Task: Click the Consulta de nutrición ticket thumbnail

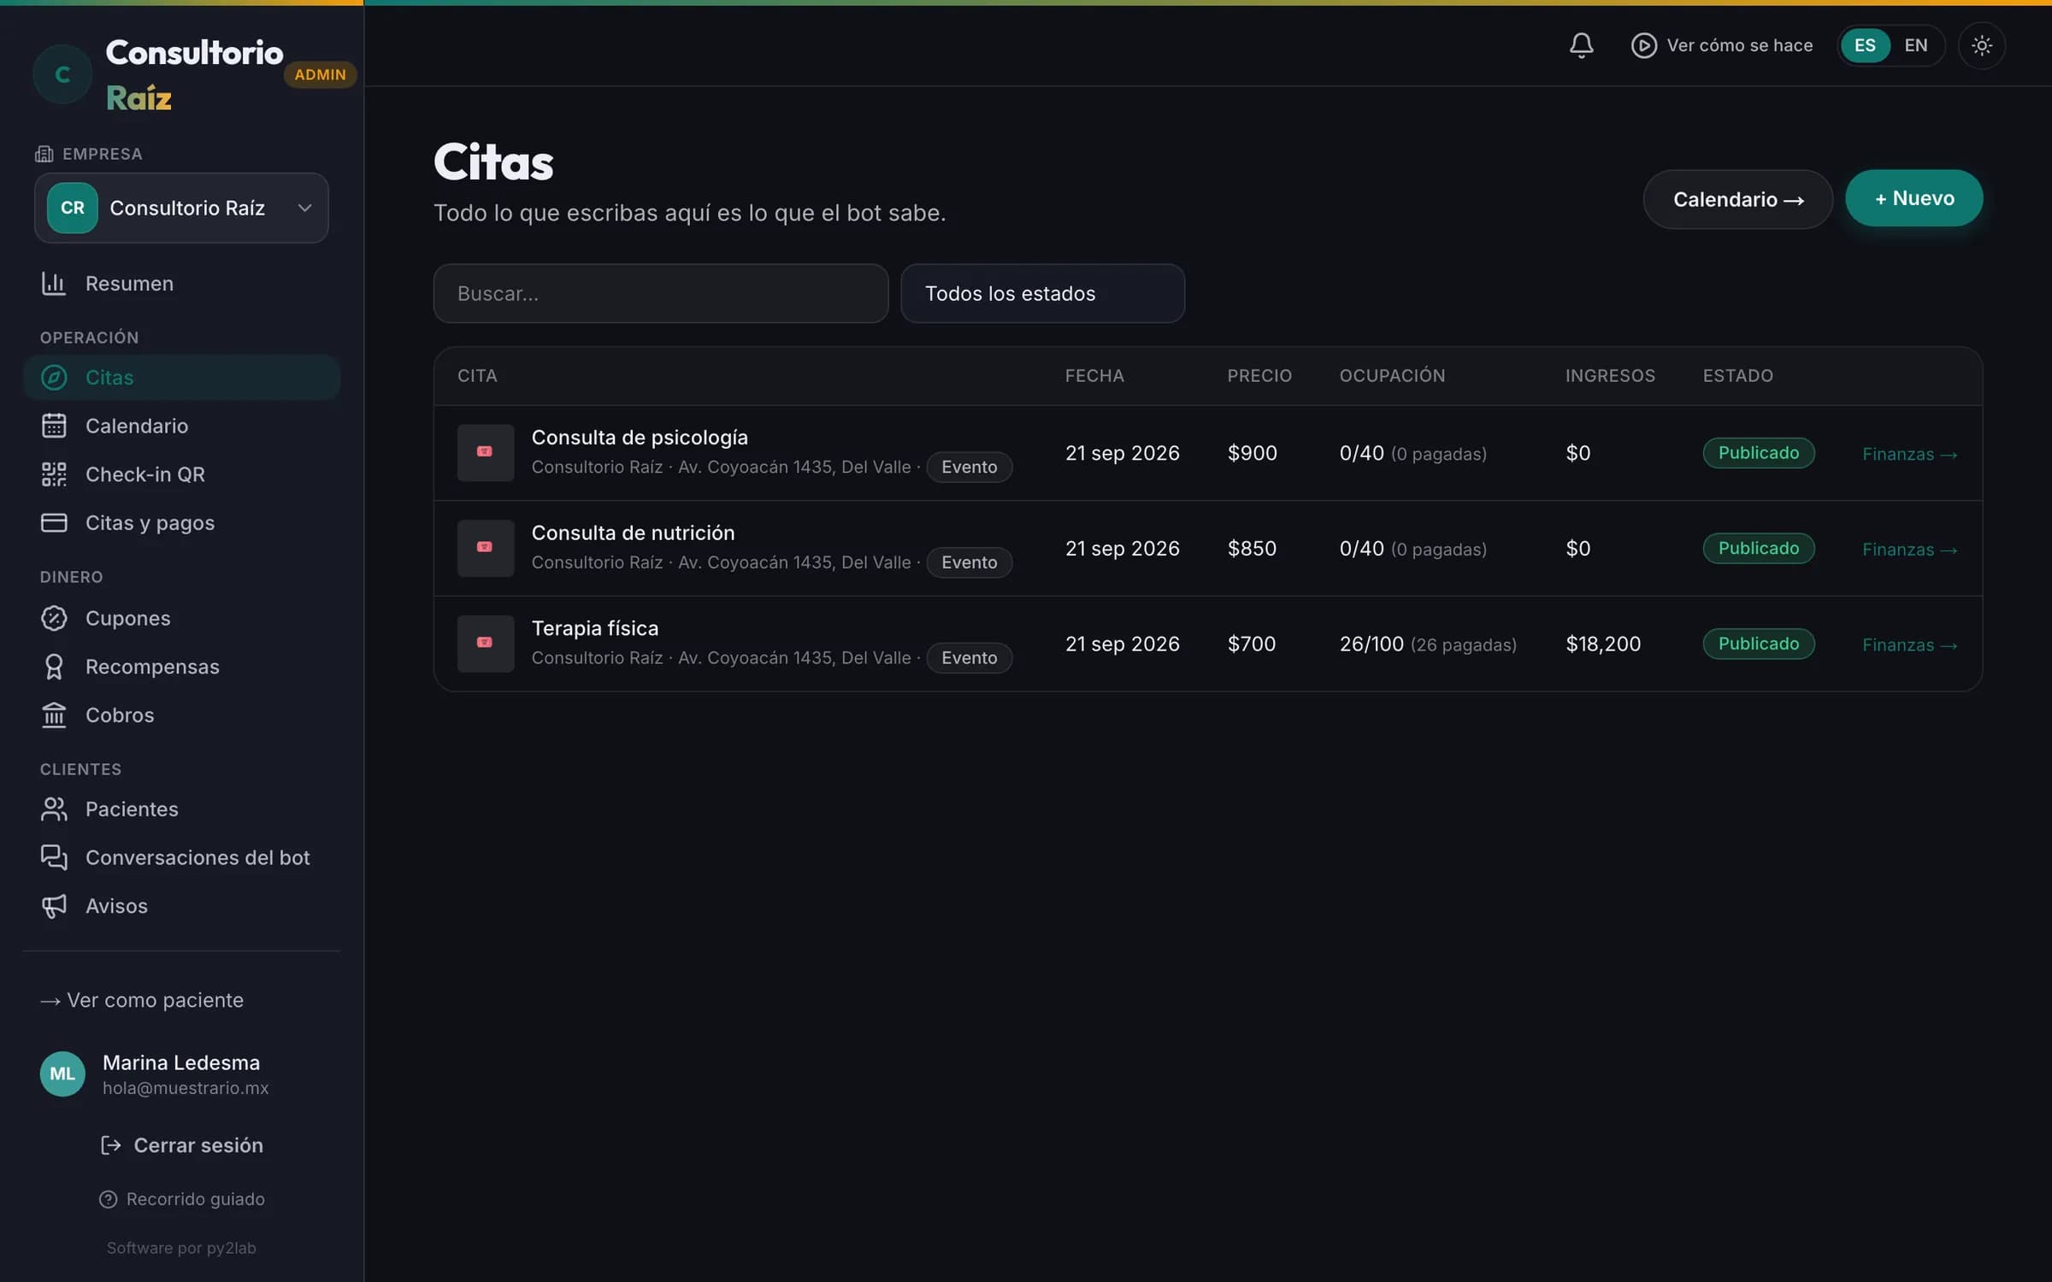Action: 485,548
